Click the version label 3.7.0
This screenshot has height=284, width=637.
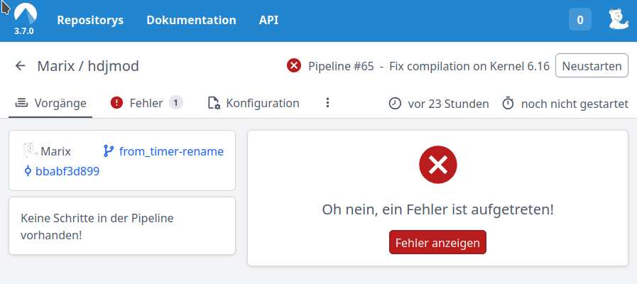click(x=24, y=31)
